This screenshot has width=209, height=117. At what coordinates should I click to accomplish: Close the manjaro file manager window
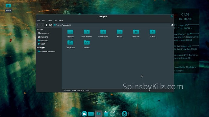(171, 16)
